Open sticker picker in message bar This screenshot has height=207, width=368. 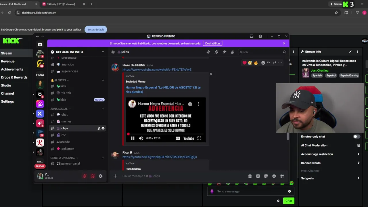coord(266,176)
